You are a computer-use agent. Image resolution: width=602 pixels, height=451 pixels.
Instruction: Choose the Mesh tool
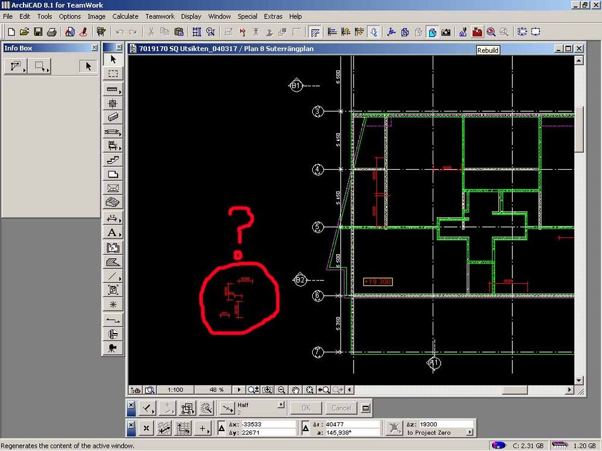coord(113,202)
